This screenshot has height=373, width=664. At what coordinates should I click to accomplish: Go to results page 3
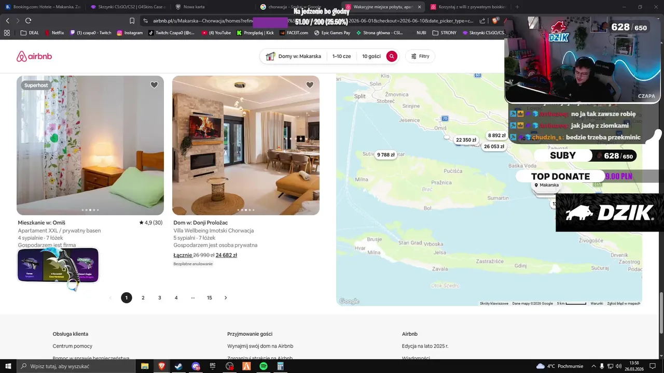coord(160,298)
